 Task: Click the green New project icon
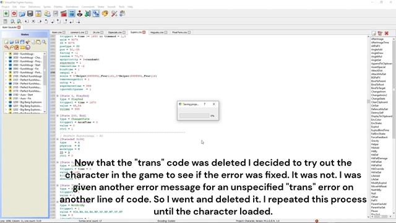6,14
